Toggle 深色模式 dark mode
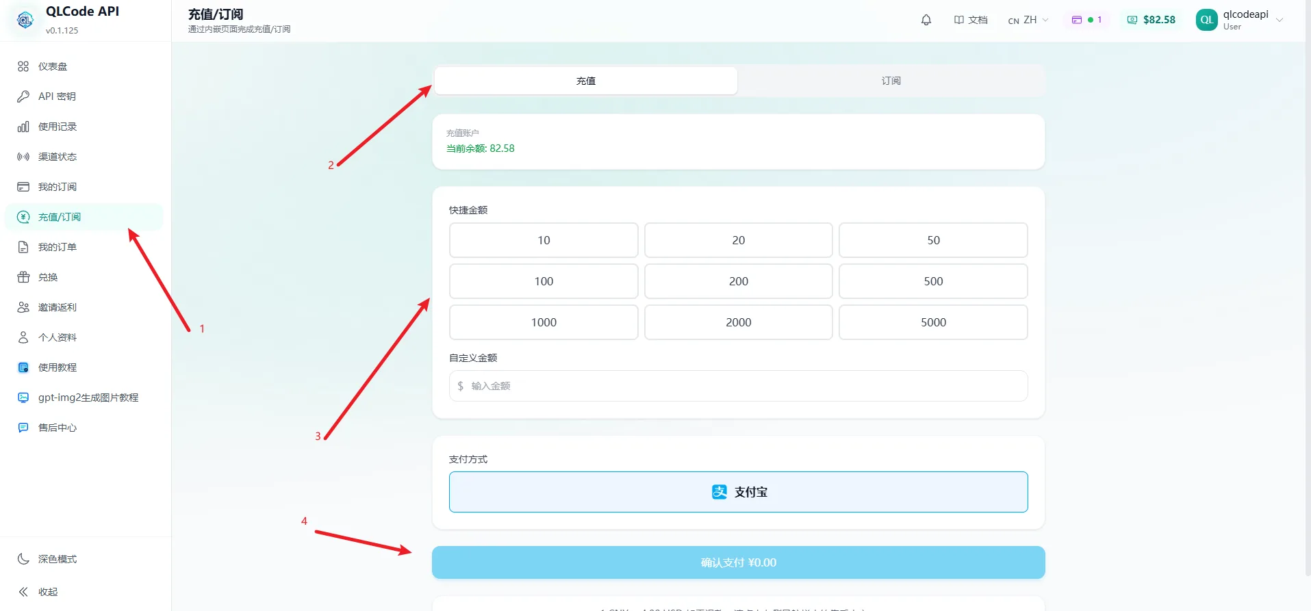This screenshot has height=611, width=1311. tap(84, 559)
